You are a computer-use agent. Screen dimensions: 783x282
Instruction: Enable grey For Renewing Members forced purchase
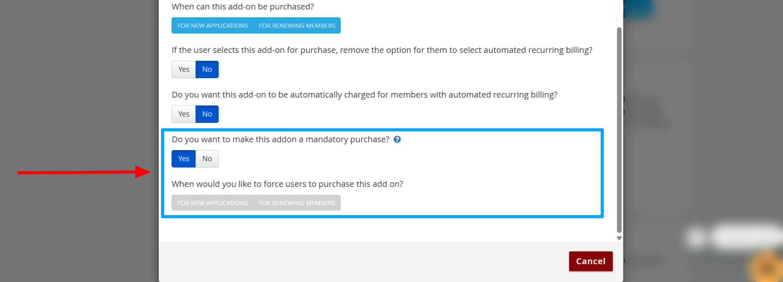[x=297, y=203]
